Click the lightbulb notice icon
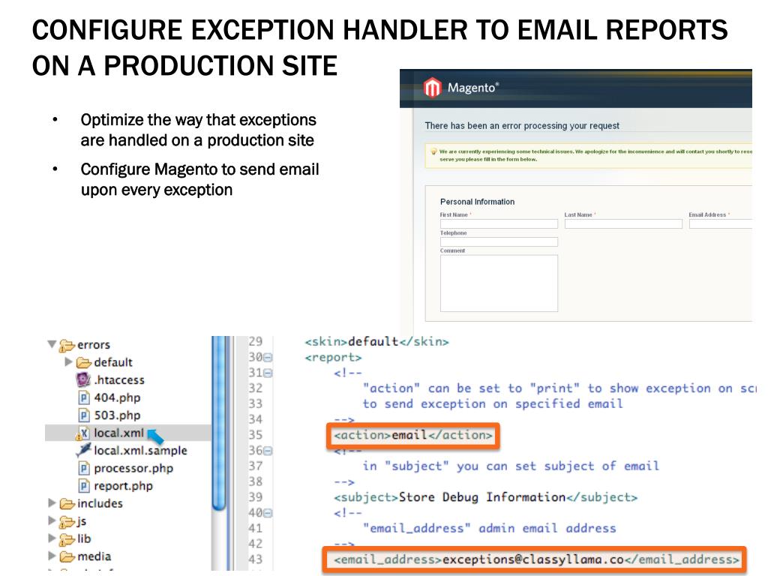Screen dimensions: 768x576 (433, 151)
